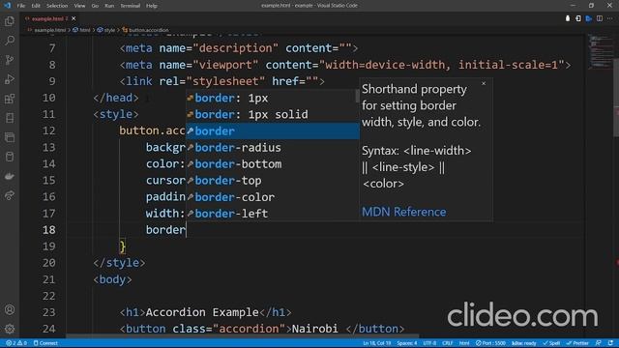Open the Run and Debug view
The height and width of the screenshot is (348, 619).
pos(10,79)
